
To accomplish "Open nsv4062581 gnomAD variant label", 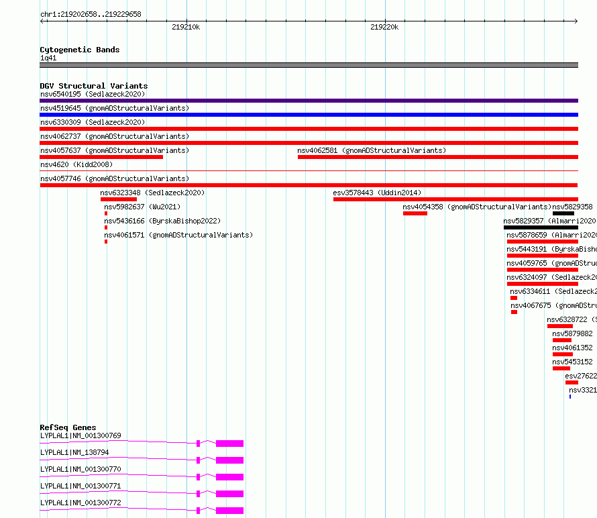I will pos(372,150).
